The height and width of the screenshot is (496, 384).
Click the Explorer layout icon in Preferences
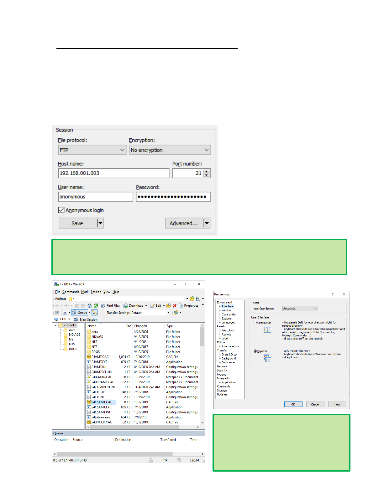[267, 359]
